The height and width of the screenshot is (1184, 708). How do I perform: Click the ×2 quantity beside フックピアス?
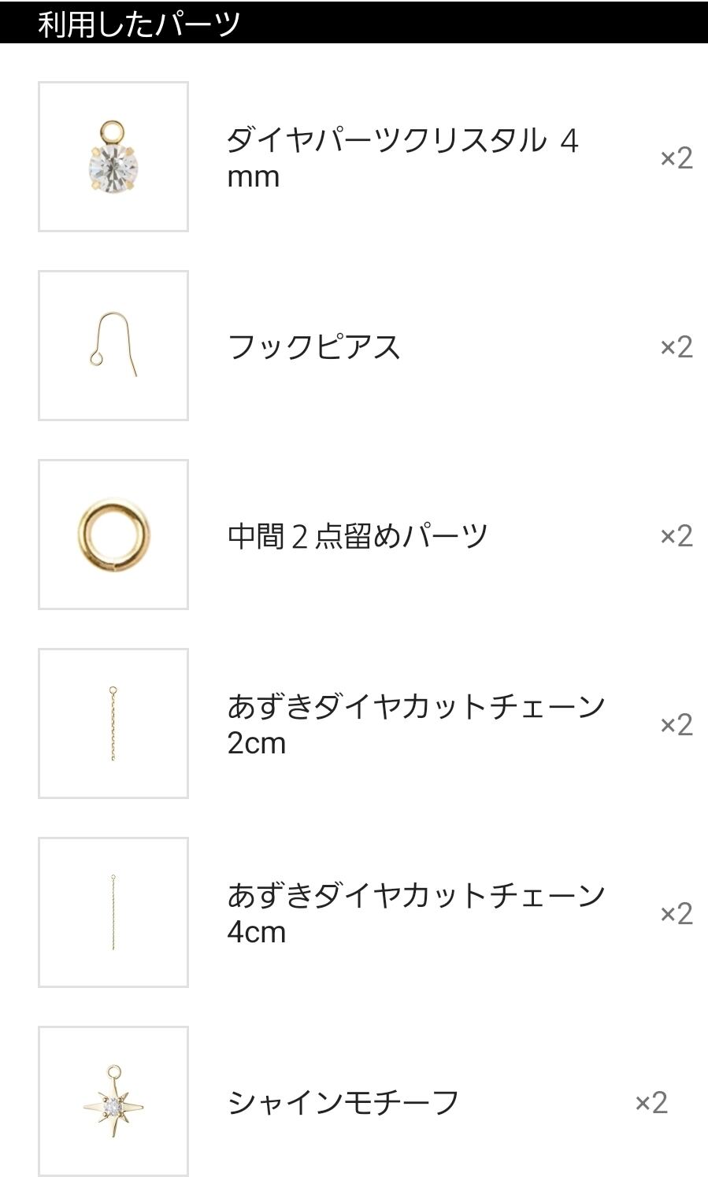pos(676,346)
